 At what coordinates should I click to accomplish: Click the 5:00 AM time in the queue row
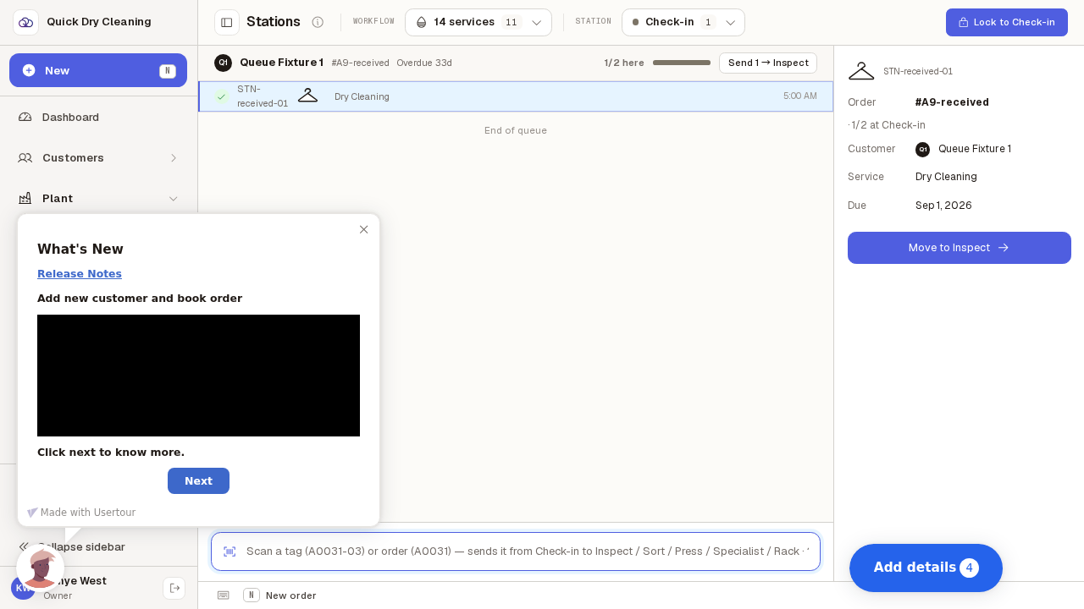[800, 96]
